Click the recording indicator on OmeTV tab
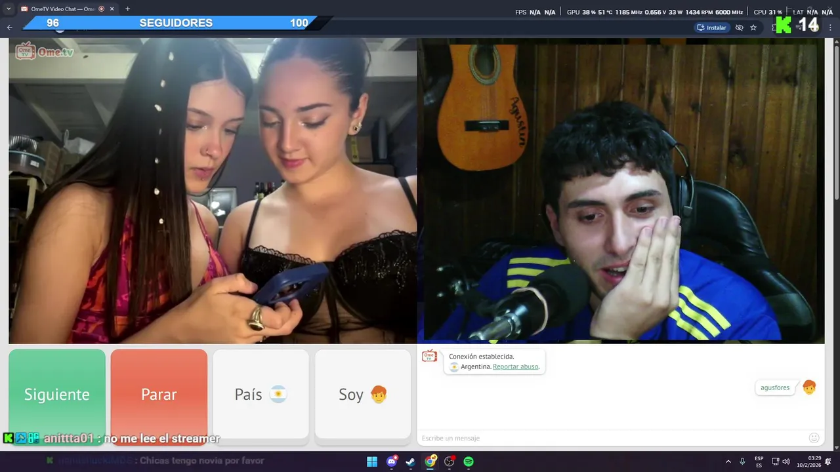The image size is (840, 472). (x=101, y=9)
